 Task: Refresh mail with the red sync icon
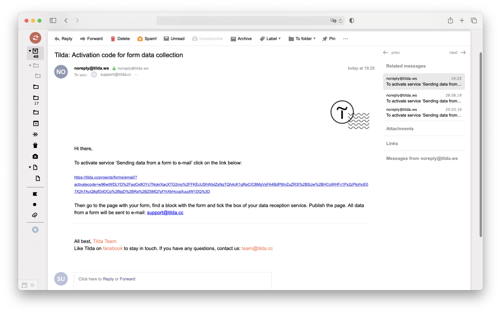(35, 38)
